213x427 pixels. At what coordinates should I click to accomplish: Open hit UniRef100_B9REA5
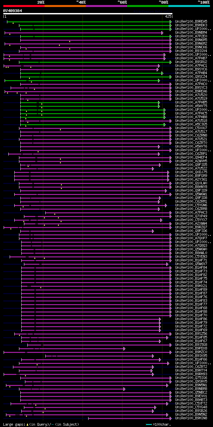191,21
